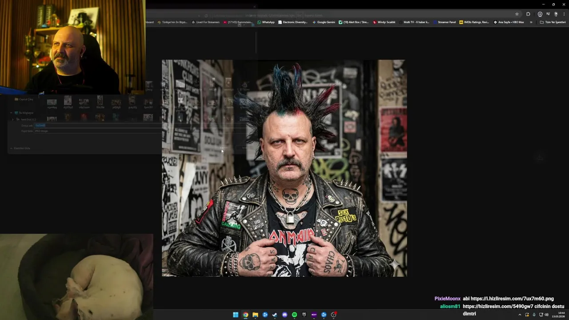Open the Türkiye'nin En Büyü... bookmark
The image size is (569, 320).
(x=172, y=22)
